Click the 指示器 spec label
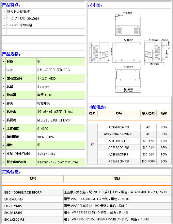Image resolution: width=173 pixels, height=224 pixels. click(11, 95)
